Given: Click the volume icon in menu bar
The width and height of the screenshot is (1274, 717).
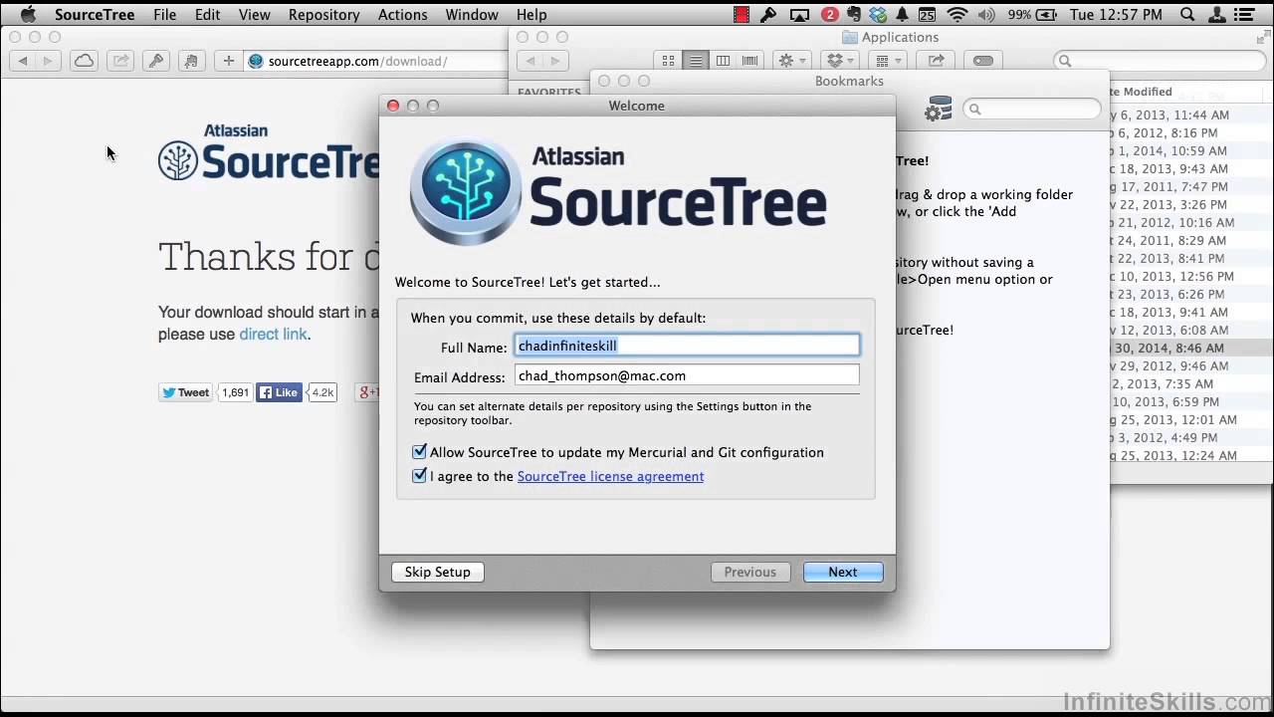Looking at the screenshot, I should tap(986, 15).
